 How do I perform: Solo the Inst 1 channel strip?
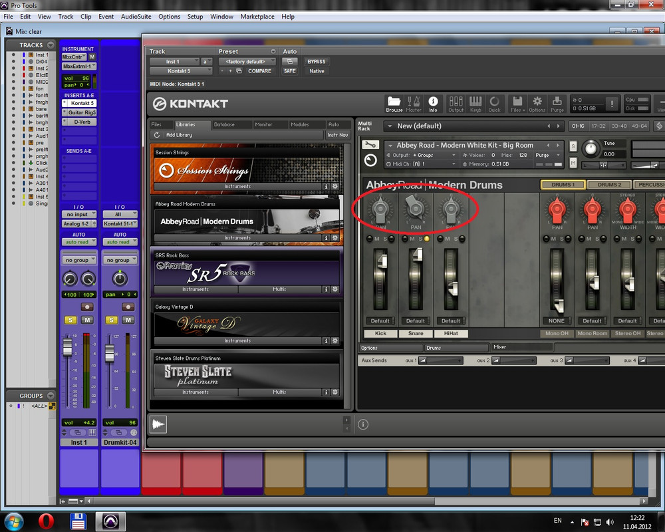(70, 320)
